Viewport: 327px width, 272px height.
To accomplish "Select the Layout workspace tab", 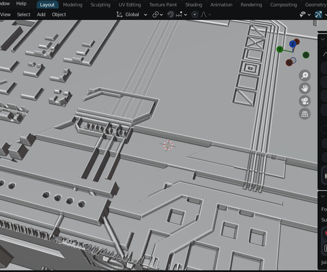I will click(47, 5).
